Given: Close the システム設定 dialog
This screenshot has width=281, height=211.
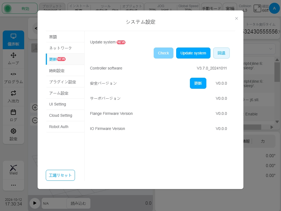Looking at the screenshot, I should pyautogui.click(x=237, y=18).
